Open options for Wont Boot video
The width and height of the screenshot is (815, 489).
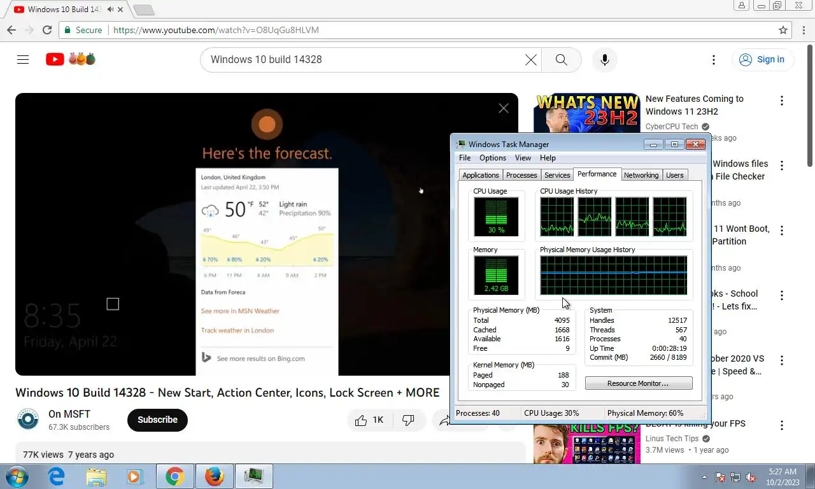point(782,230)
